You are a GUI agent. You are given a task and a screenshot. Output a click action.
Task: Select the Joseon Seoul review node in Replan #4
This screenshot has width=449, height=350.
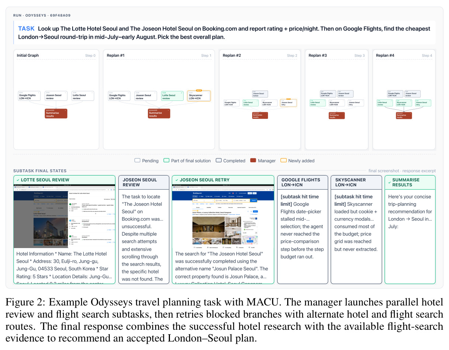tap(413, 94)
